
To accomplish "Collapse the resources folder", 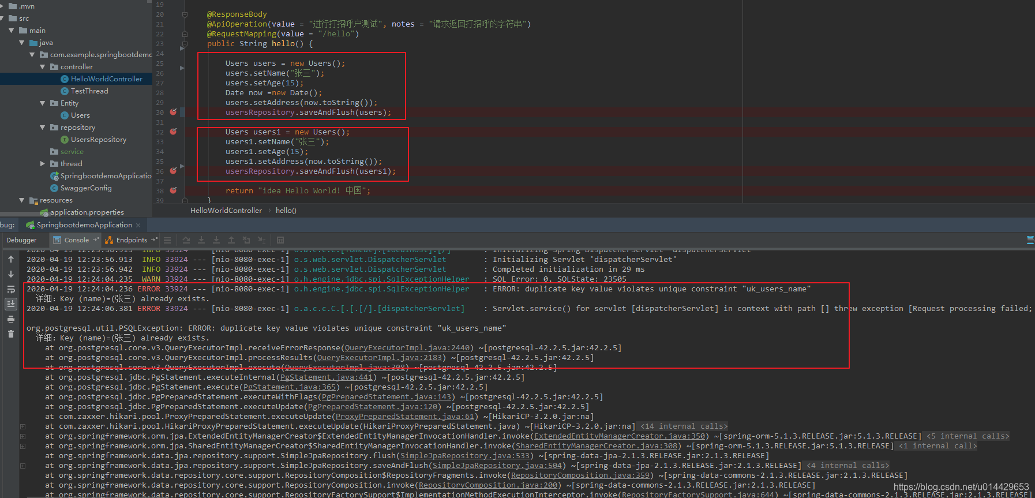I will coord(22,200).
